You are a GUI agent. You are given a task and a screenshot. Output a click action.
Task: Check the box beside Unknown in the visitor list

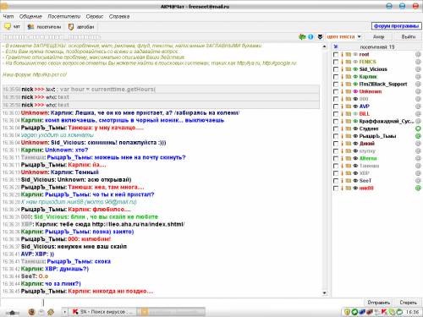pos(336,91)
